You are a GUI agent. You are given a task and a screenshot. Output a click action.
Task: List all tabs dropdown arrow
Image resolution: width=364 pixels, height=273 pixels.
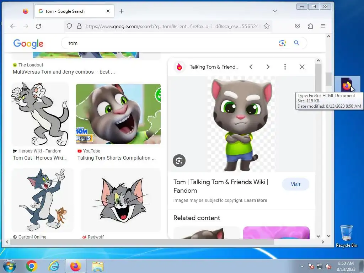(x=275, y=11)
